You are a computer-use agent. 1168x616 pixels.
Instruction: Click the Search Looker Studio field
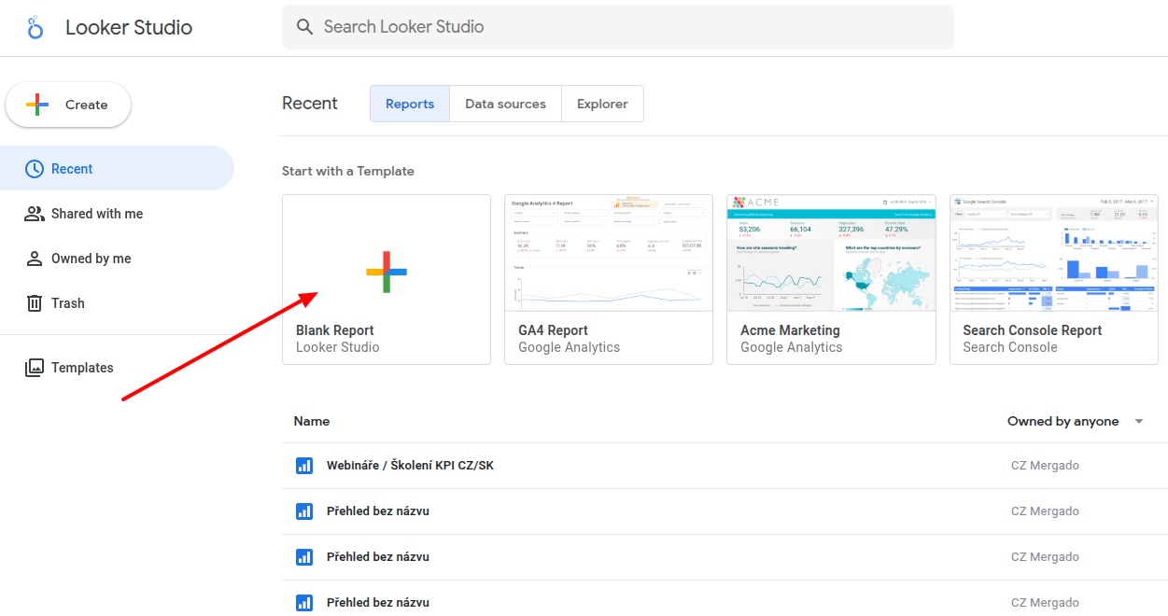618,27
